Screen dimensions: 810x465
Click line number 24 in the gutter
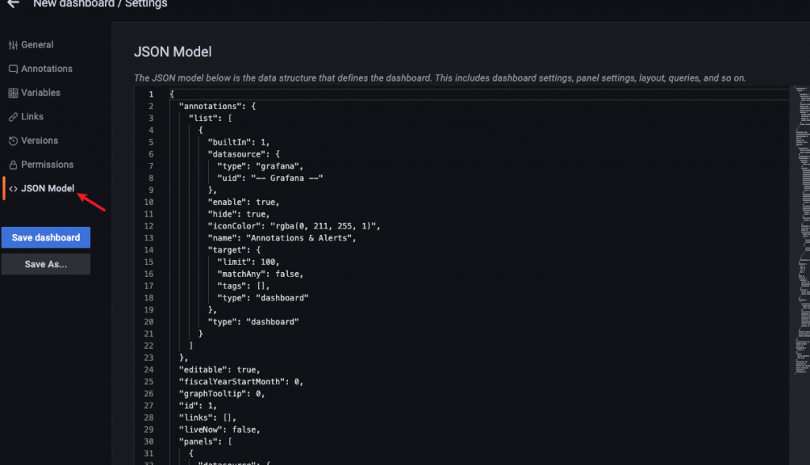pos(149,369)
